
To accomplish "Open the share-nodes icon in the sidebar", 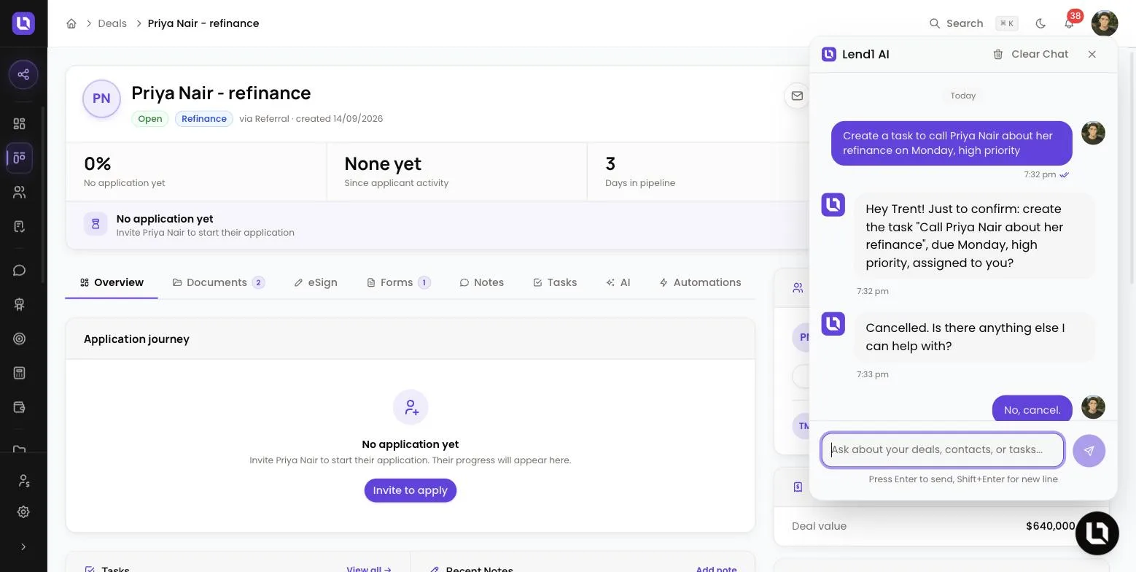I will pos(23,74).
